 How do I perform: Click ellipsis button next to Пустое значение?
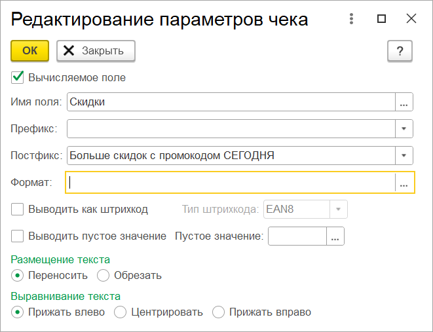tap(336, 236)
